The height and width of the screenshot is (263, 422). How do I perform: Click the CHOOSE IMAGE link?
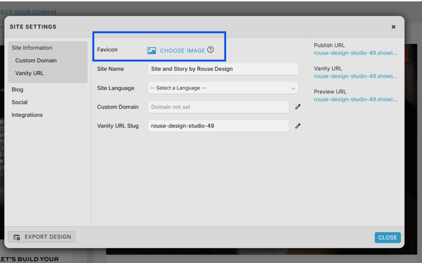(182, 51)
